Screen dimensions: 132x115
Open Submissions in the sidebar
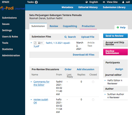tap(9, 18)
